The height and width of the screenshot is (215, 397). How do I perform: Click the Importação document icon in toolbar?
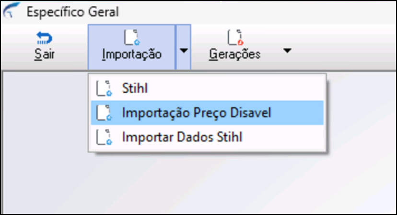132,37
